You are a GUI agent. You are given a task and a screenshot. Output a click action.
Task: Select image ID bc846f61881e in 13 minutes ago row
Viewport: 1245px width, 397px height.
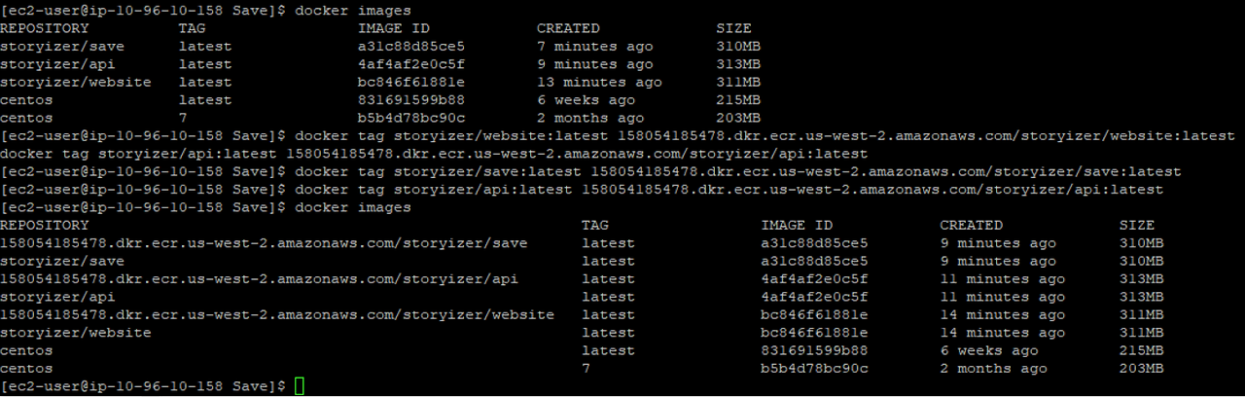coord(411,83)
